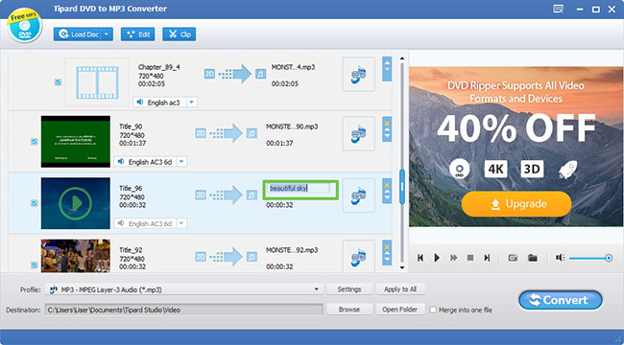Uncheck the Title_96 checkbox

tap(35, 203)
